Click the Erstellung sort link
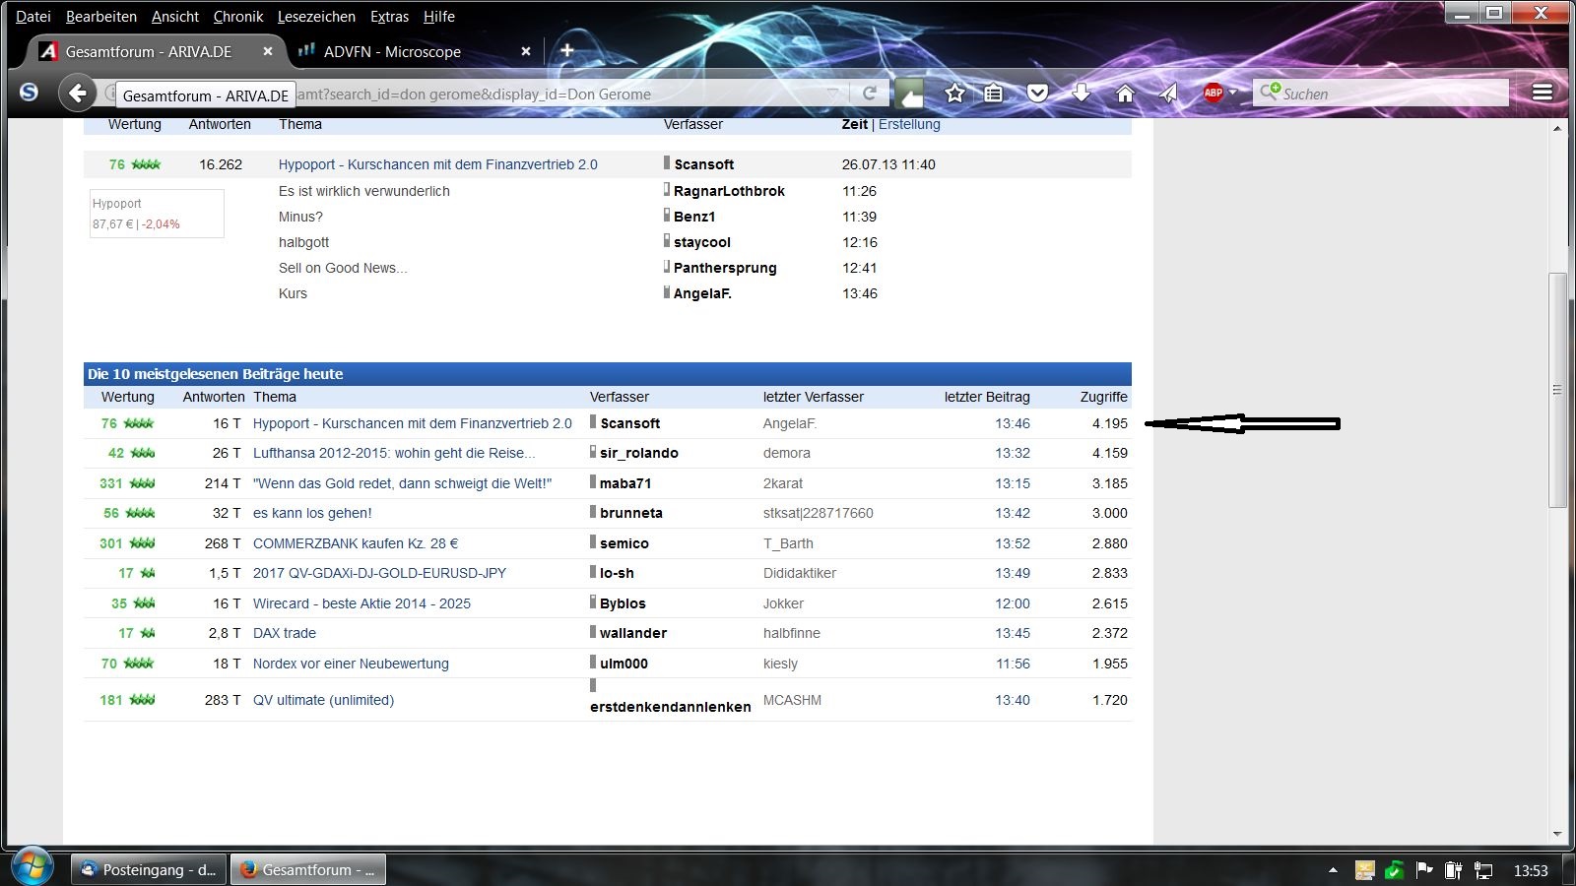Viewport: 1576px width, 886px height. (x=909, y=124)
